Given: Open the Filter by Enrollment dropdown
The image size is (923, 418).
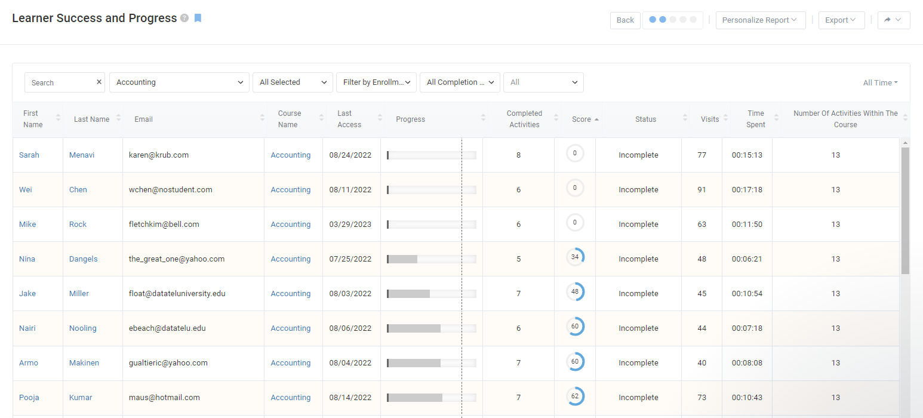Looking at the screenshot, I should click(x=376, y=82).
